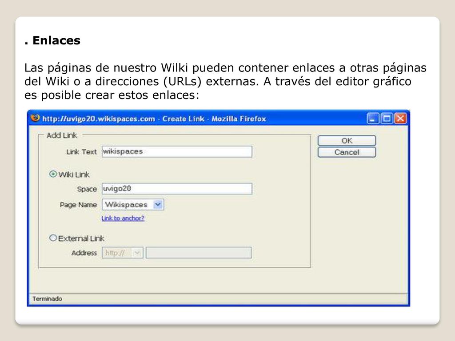The width and height of the screenshot is (455, 341).
Task: Focus the Link Text input field
Action: pos(177,152)
